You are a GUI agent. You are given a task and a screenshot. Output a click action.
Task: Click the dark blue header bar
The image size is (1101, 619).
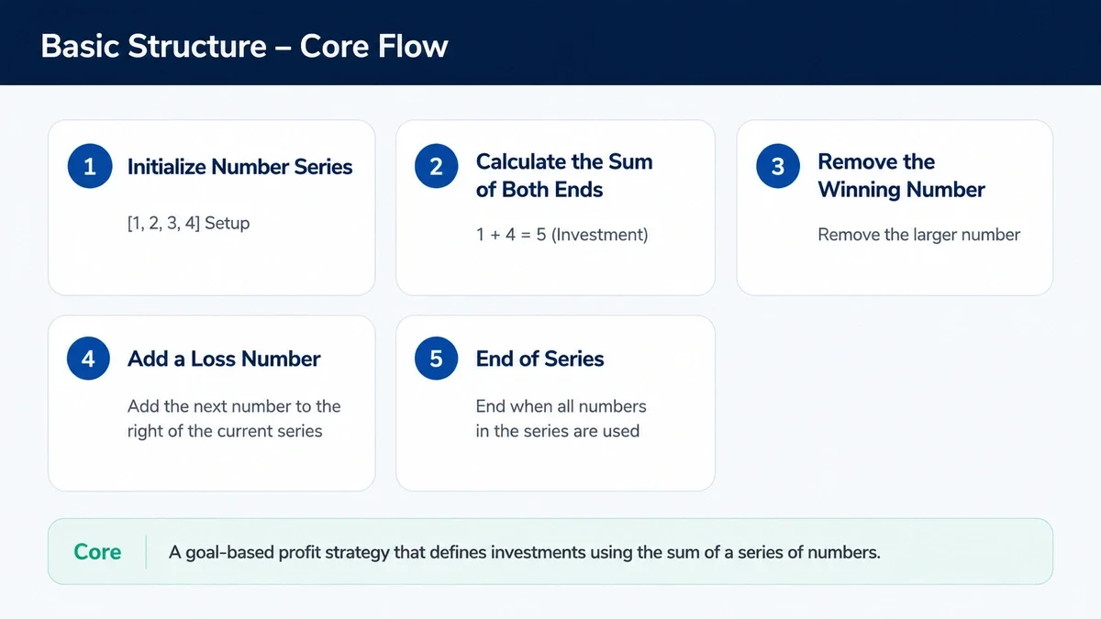(550, 42)
